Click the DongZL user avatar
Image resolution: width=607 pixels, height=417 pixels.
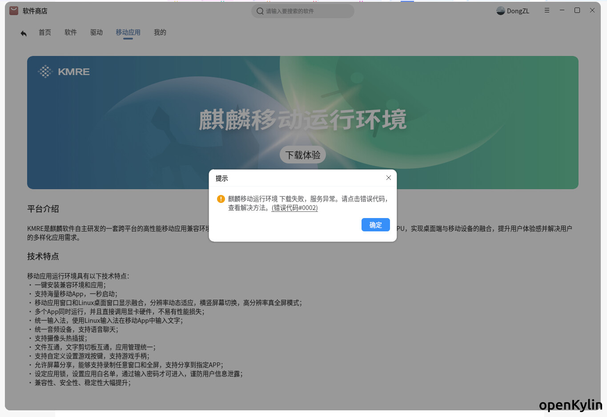coord(501,11)
